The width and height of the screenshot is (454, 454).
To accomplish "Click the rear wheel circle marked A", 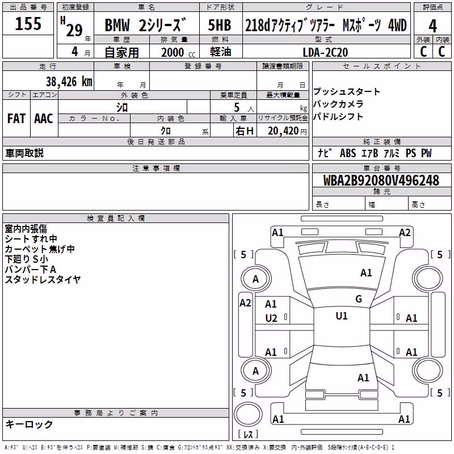I will [256, 371].
